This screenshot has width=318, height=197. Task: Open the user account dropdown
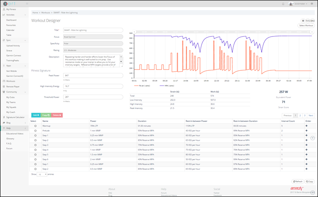300,4
